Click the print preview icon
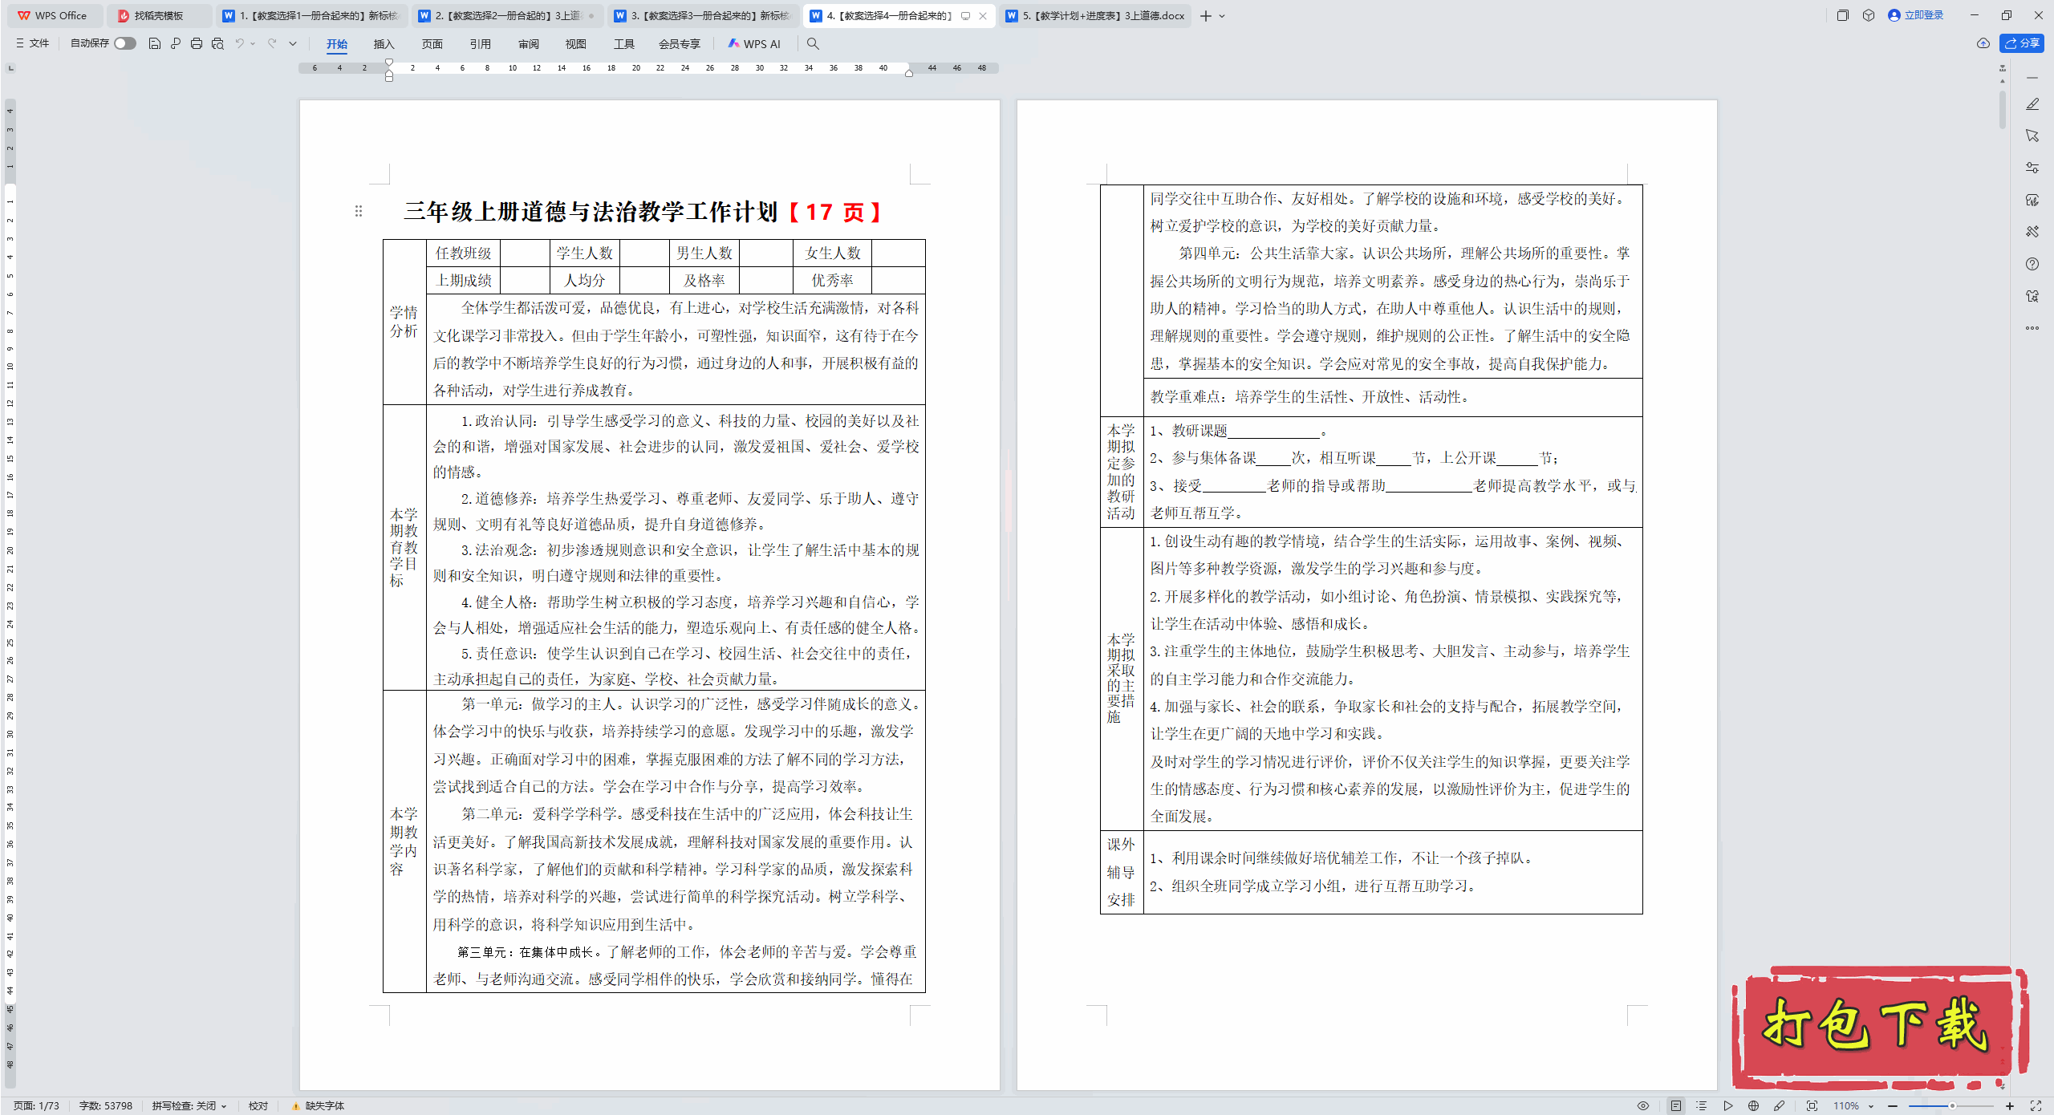This screenshot has width=2054, height=1115. [217, 43]
